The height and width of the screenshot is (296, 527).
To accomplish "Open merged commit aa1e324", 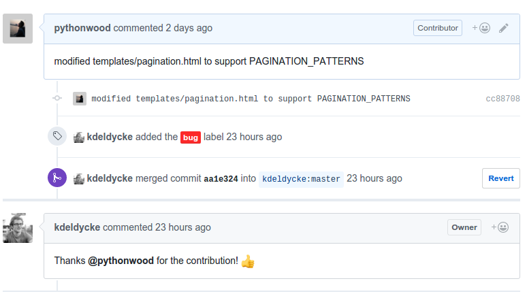I will coord(221,179).
